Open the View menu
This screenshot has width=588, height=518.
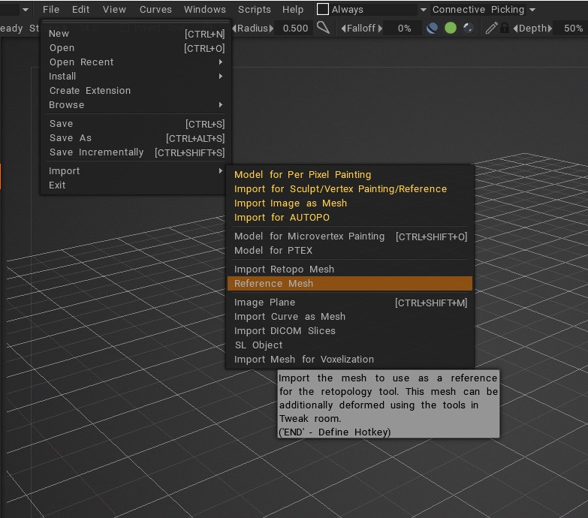[114, 9]
